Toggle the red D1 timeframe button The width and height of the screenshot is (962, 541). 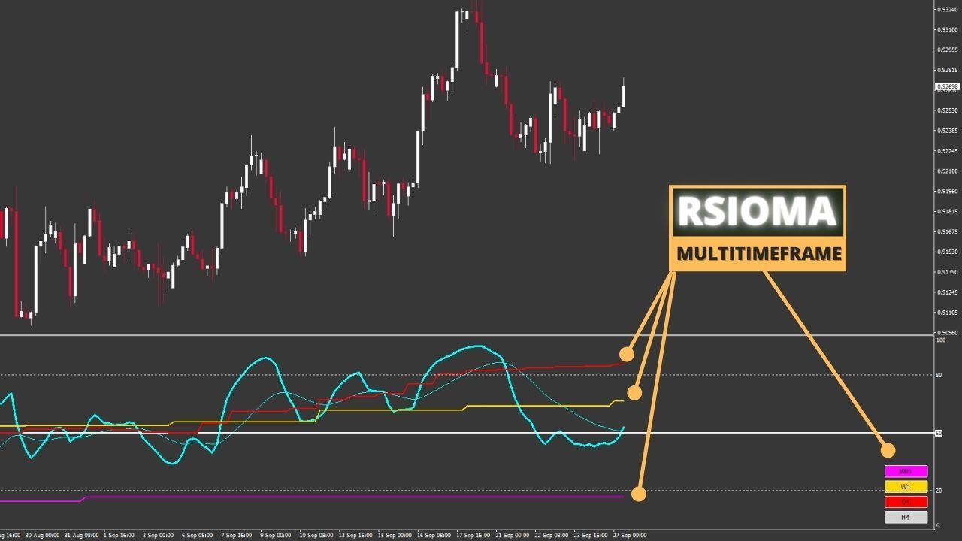[x=906, y=502]
